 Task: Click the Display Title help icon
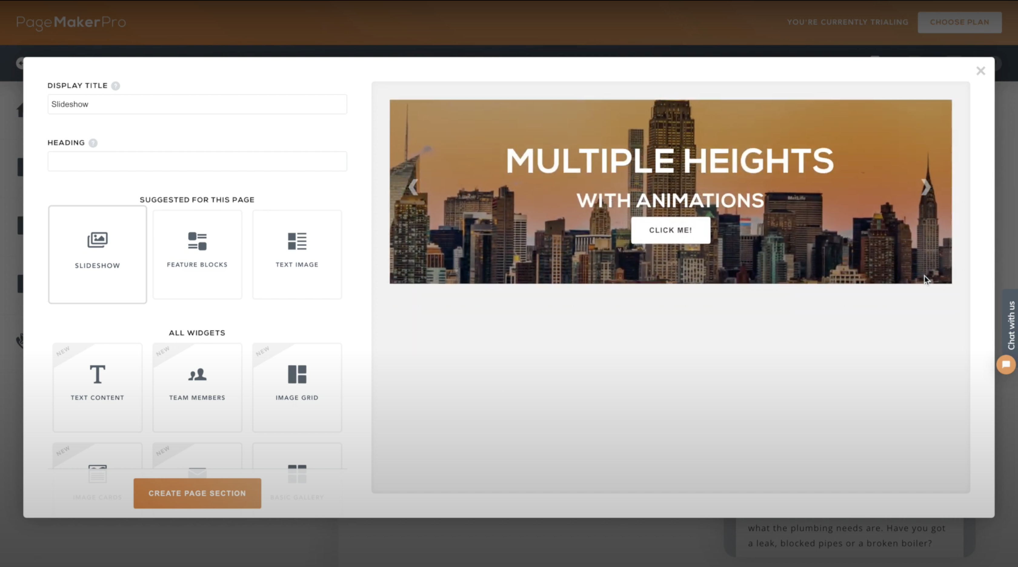[x=115, y=86]
